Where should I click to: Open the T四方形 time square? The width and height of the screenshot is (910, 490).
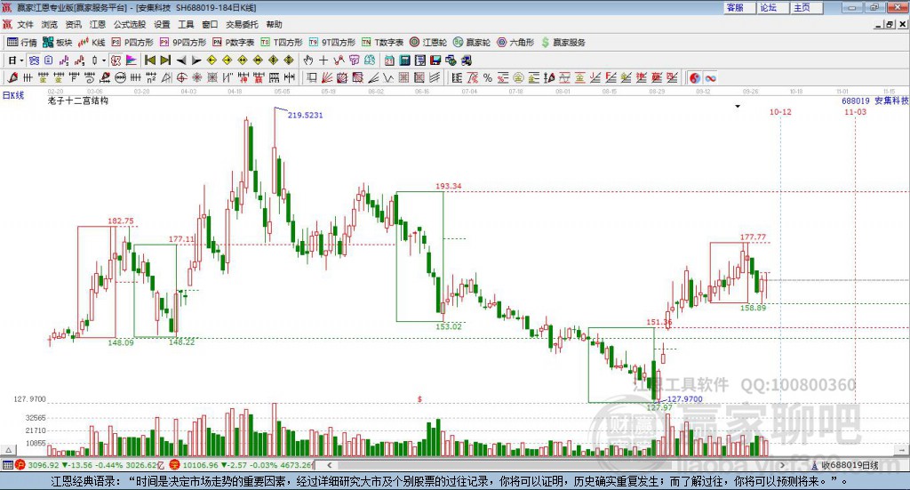click(x=282, y=43)
